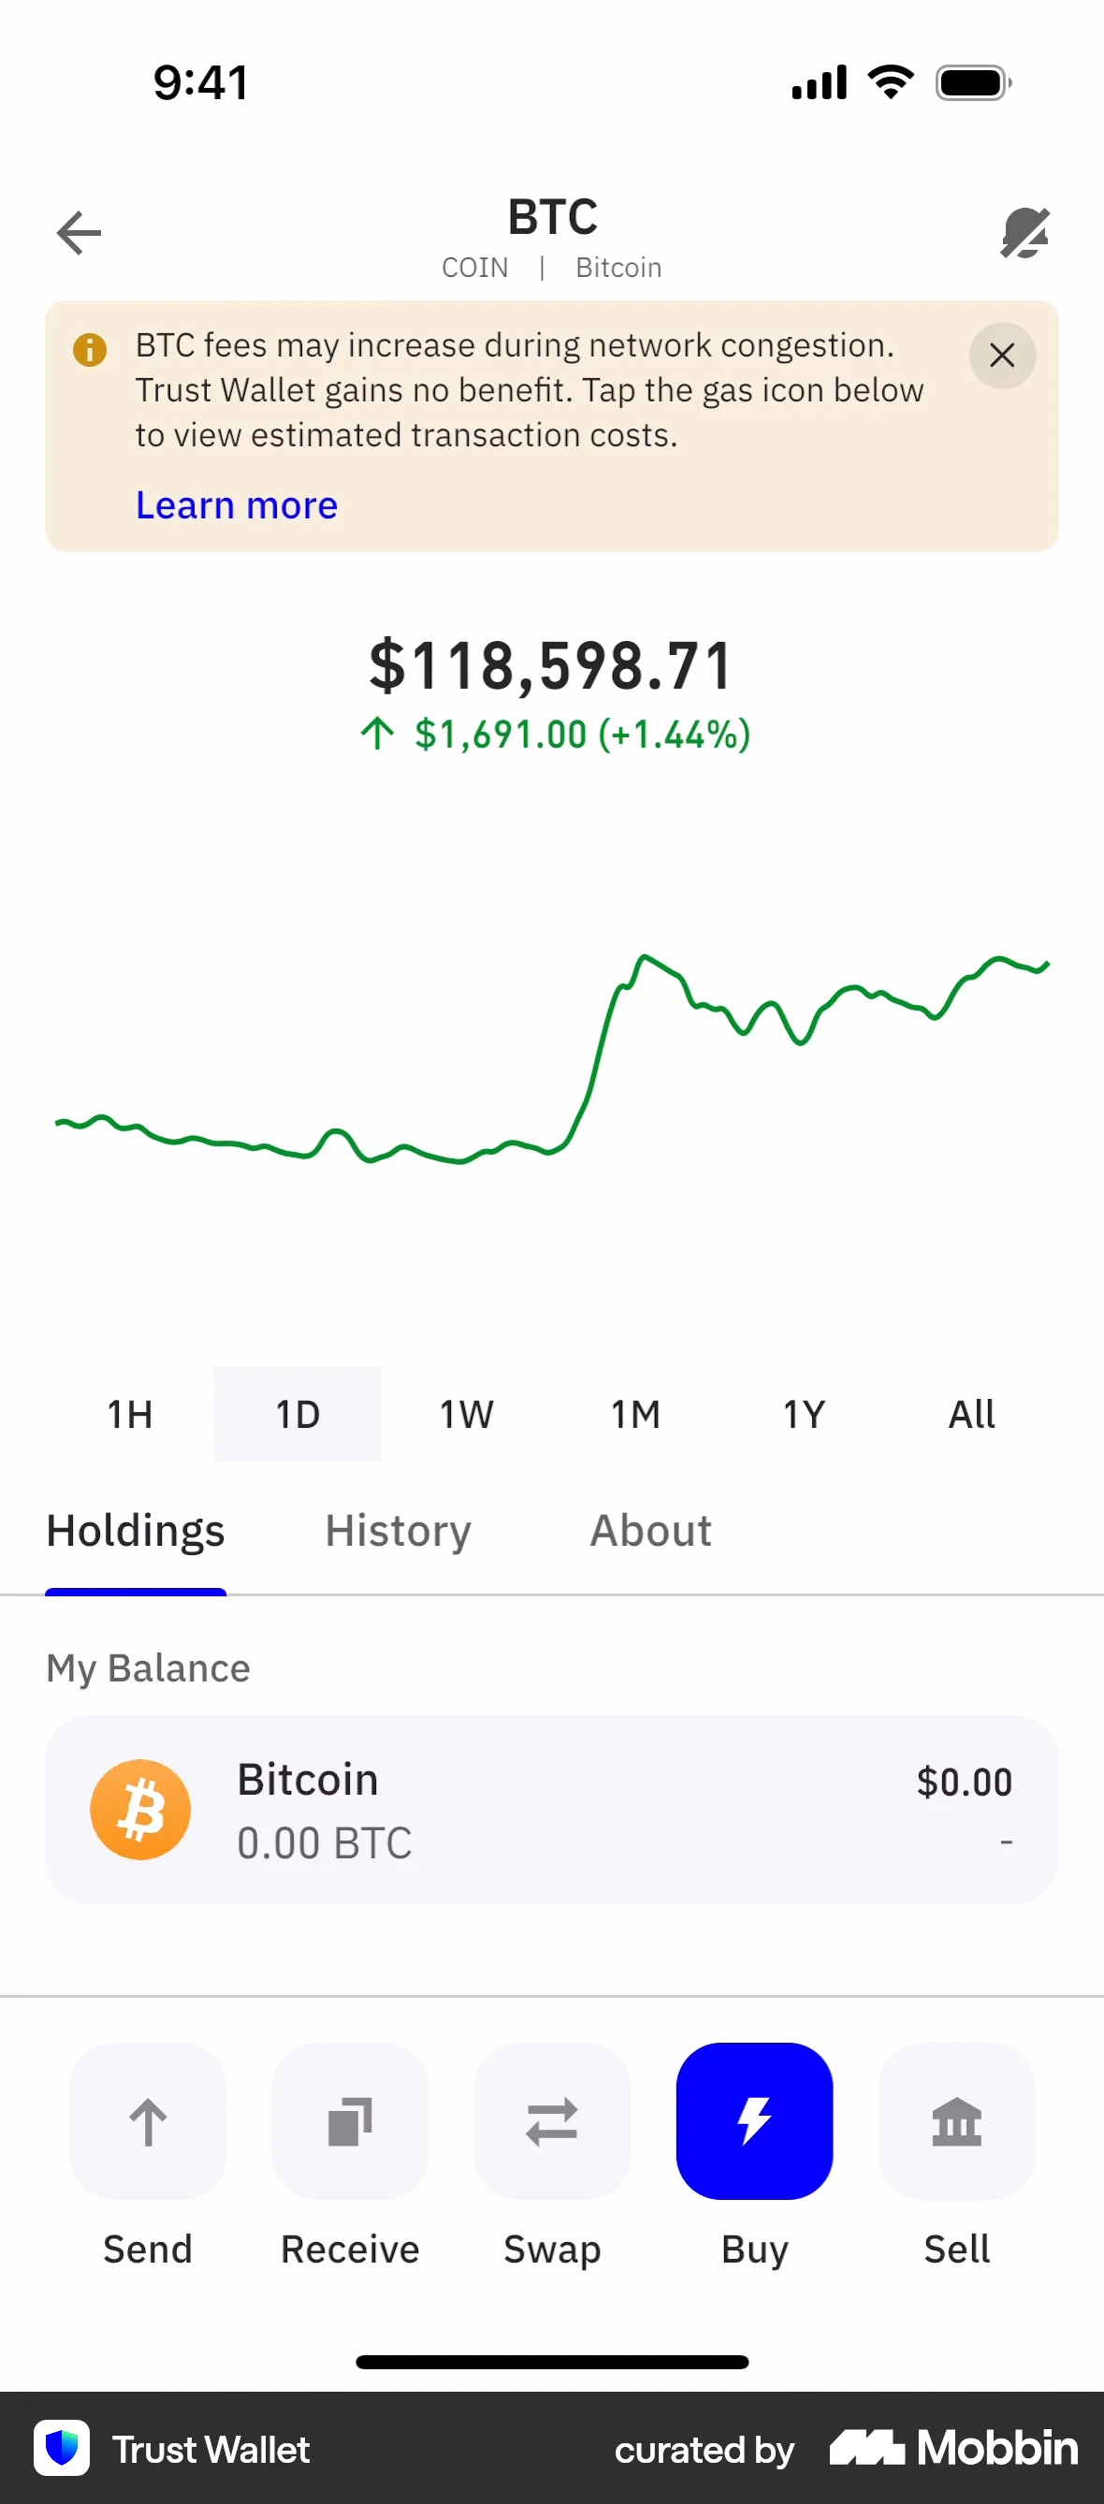Toggle the price alert bell icon
Screen dimensions: 1104x2504
[x=1024, y=233]
